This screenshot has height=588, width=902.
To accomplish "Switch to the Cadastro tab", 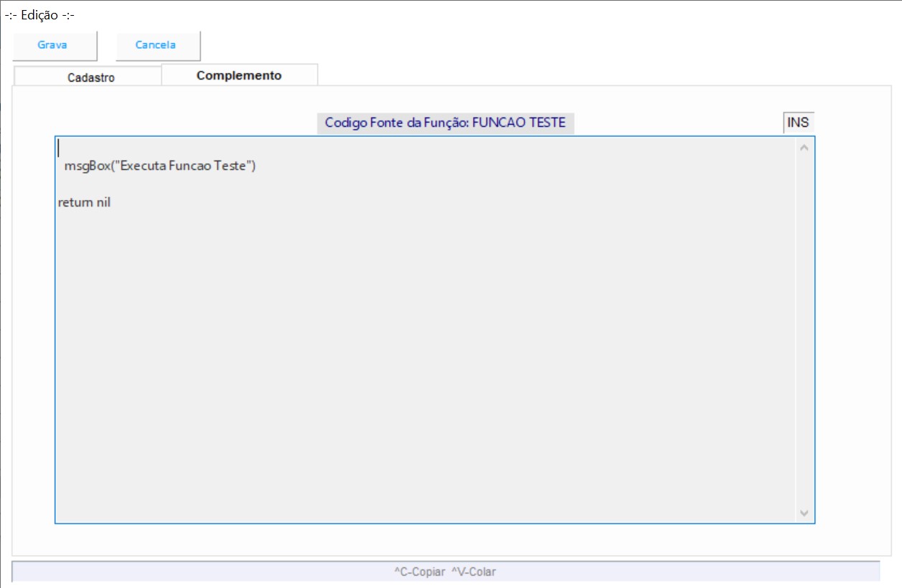I will pos(90,77).
